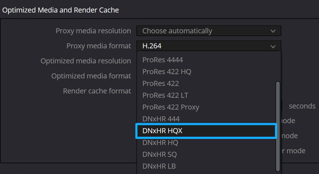Click the Optimized Media and Render Cache heading

click(61, 10)
